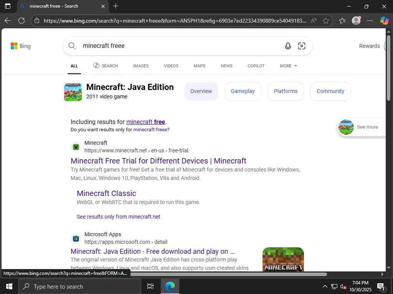
Task: Go to Bing home via logo
Action: point(21,46)
